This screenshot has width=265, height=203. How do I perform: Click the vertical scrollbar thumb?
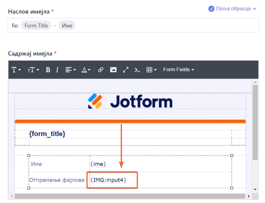[255, 122]
